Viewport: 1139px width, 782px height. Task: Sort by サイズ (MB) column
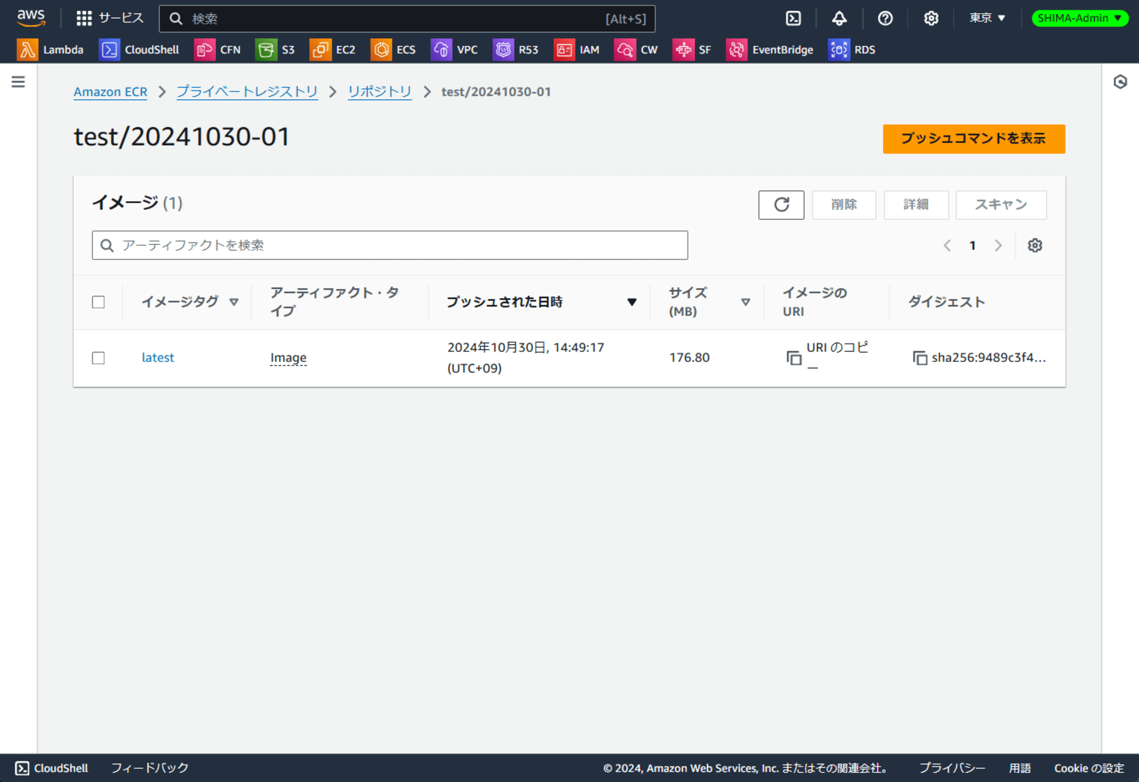click(x=709, y=302)
